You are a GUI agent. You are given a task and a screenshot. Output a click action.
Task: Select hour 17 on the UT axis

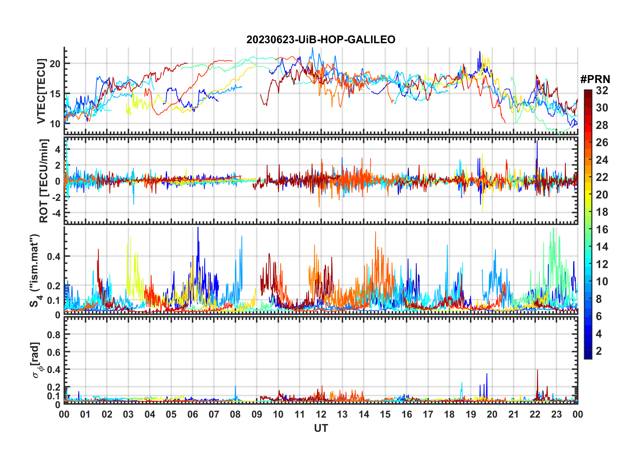click(428, 414)
